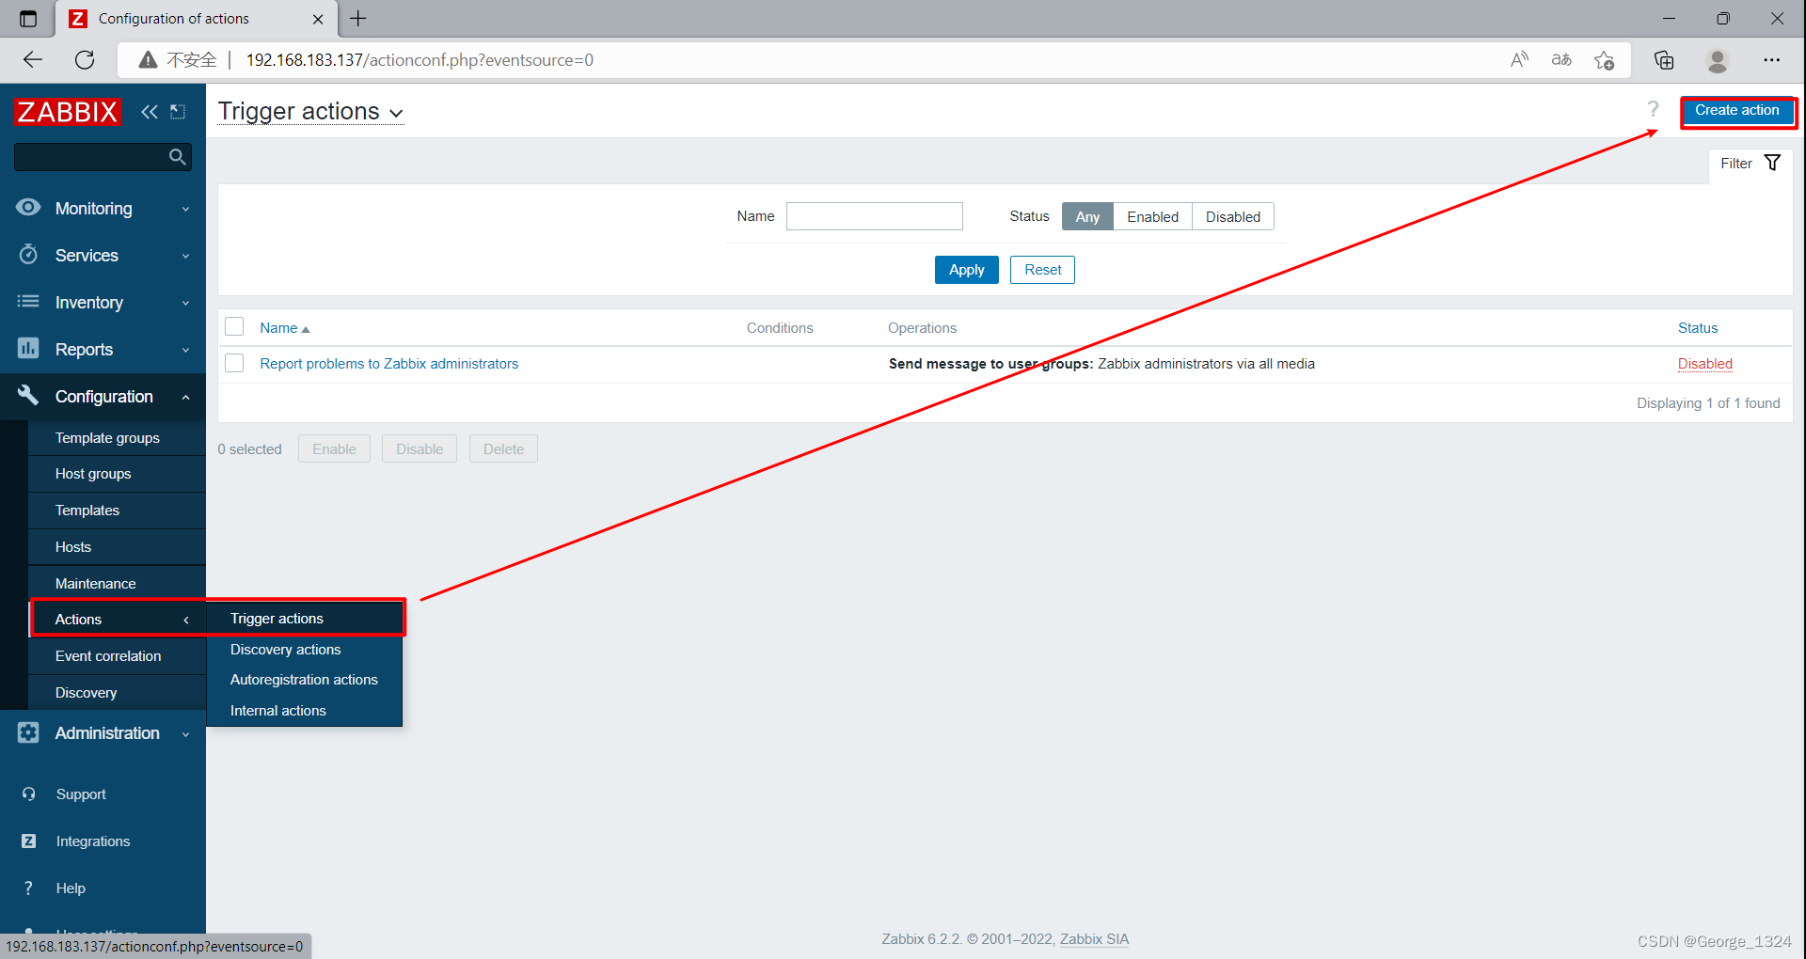Click the Inventory list icon
Screen dimensions: 1806x959
28,302
